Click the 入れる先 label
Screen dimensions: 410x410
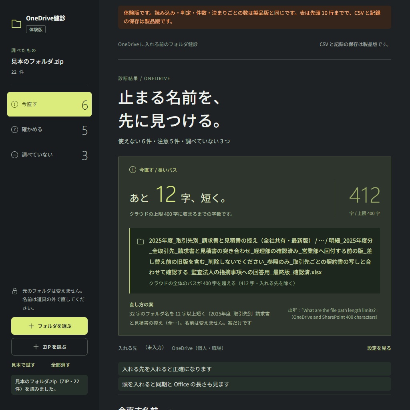[x=128, y=348]
